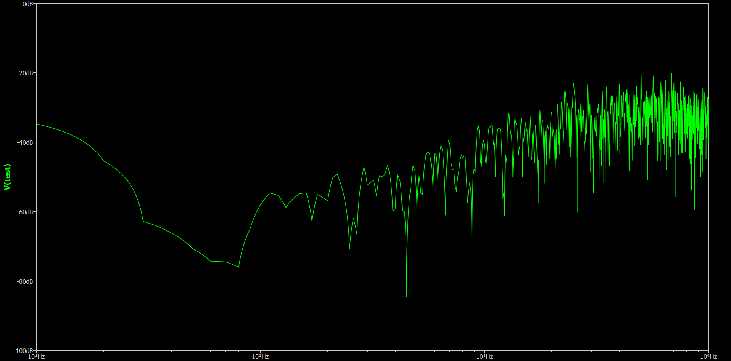731x361 pixels.
Task: Click the V(test) trace label
Action: click(7, 177)
